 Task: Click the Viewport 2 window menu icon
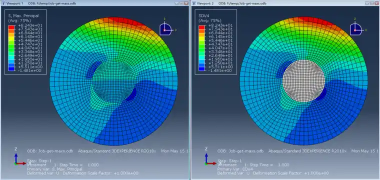pyautogui.click(x=193, y=3)
